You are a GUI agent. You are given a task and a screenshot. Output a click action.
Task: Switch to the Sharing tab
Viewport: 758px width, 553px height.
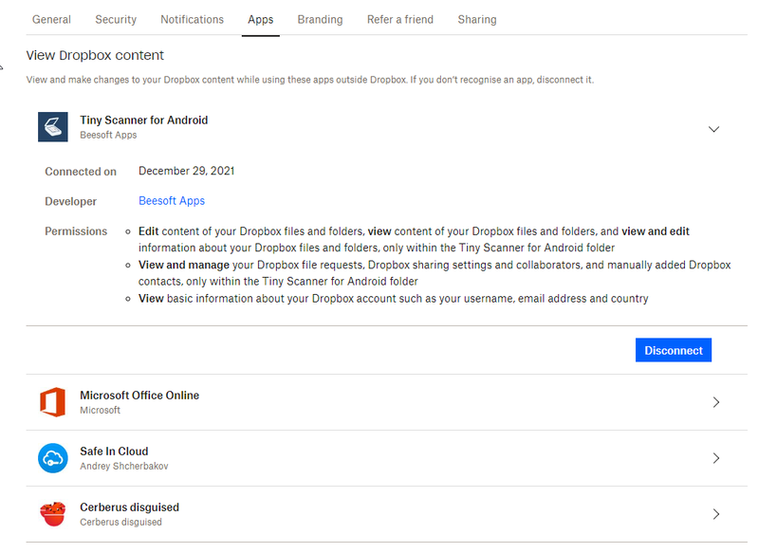476,19
